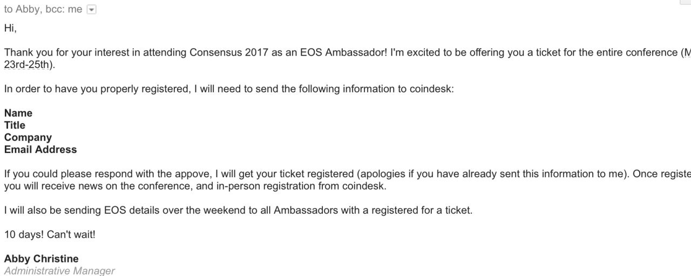The image size is (691, 276).
Task: Open the underlined "23rd-25th" date link
Action: tap(26, 65)
